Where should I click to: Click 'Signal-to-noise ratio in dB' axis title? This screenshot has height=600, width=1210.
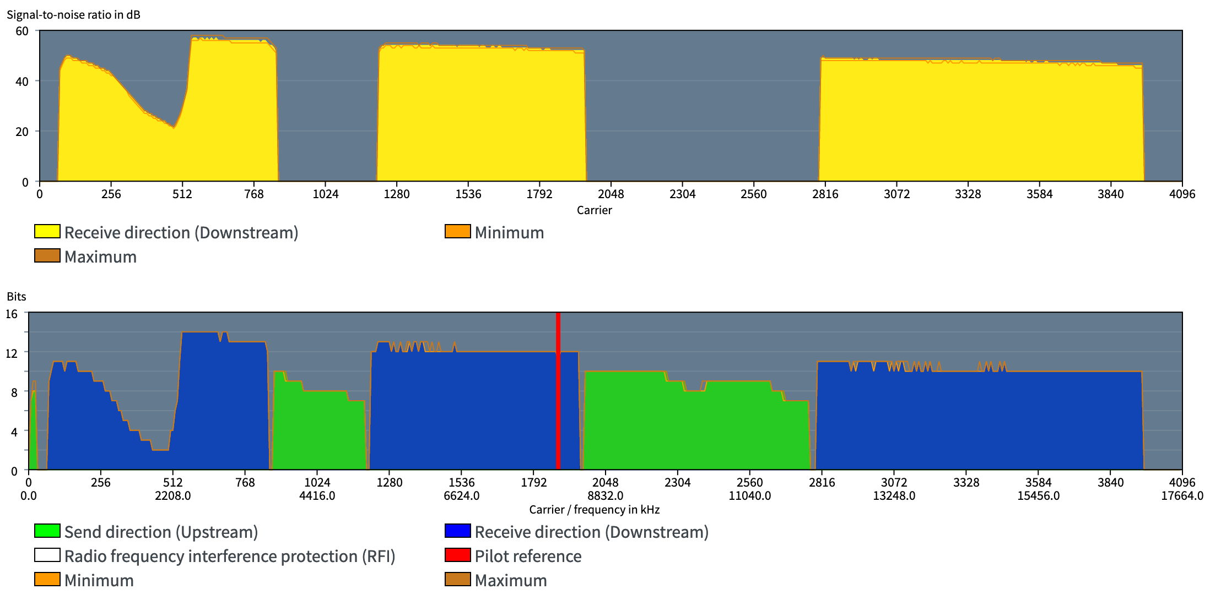(73, 15)
